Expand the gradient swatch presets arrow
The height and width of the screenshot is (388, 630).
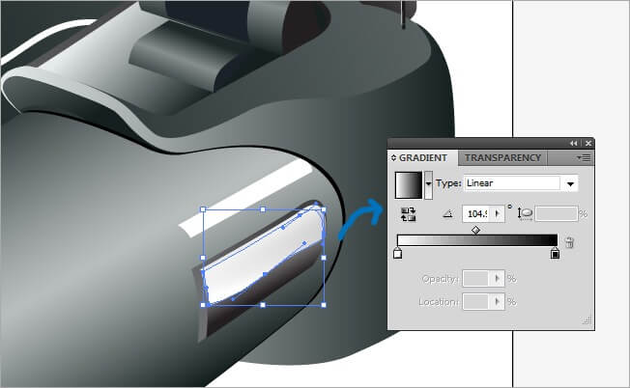tap(428, 184)
